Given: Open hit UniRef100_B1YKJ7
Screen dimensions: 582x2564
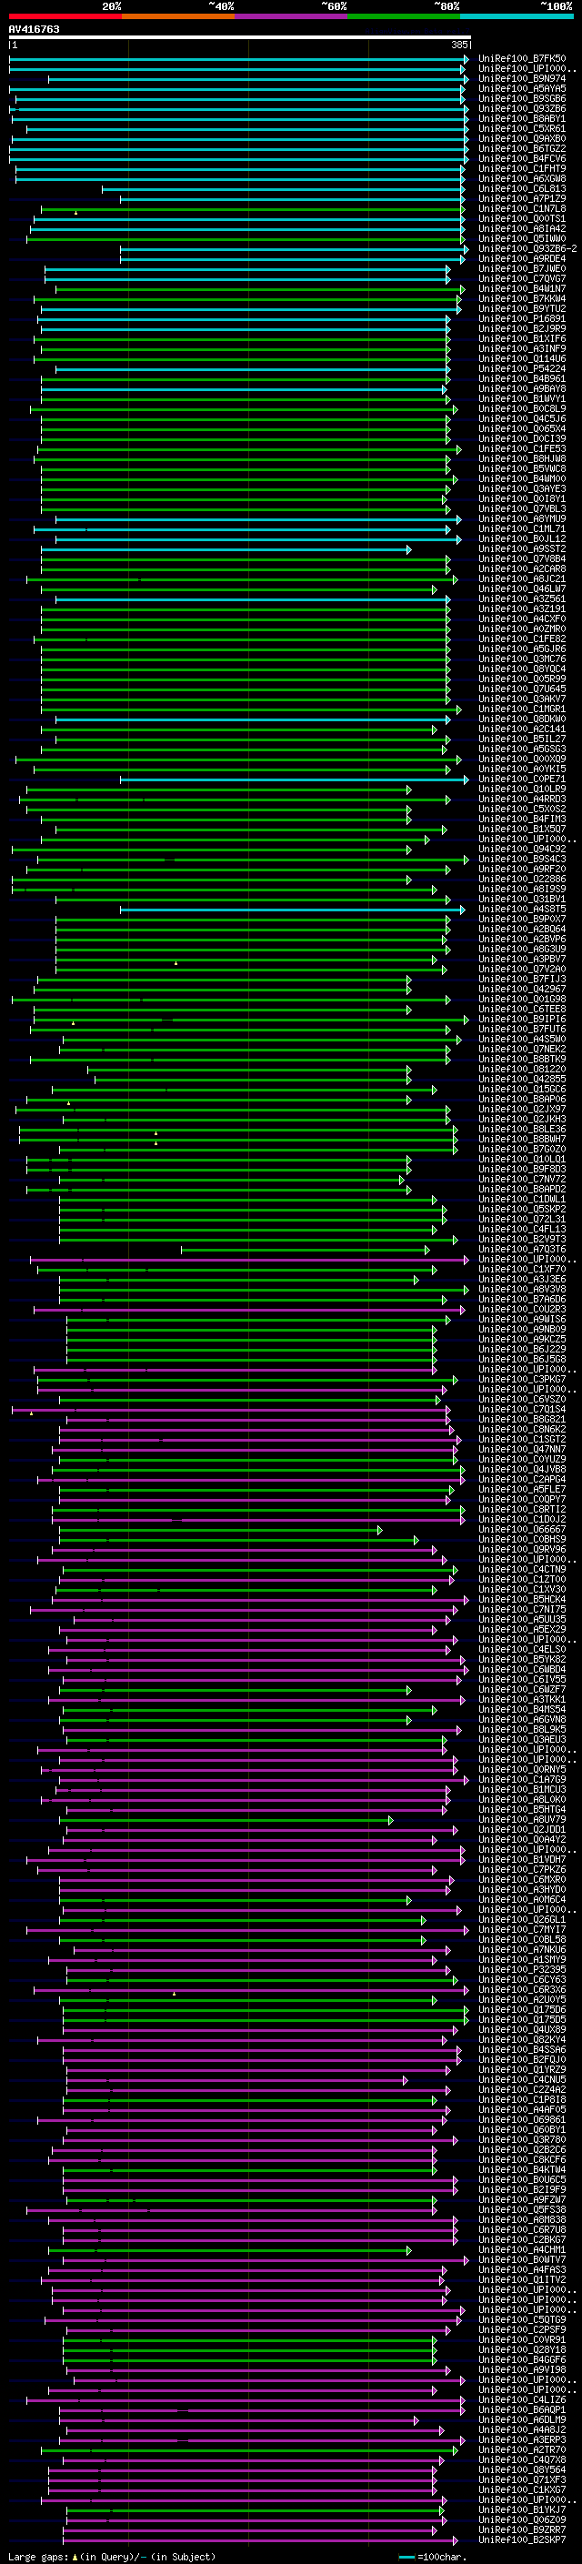Looking at the screenshot, I should tap(521, 2509).
